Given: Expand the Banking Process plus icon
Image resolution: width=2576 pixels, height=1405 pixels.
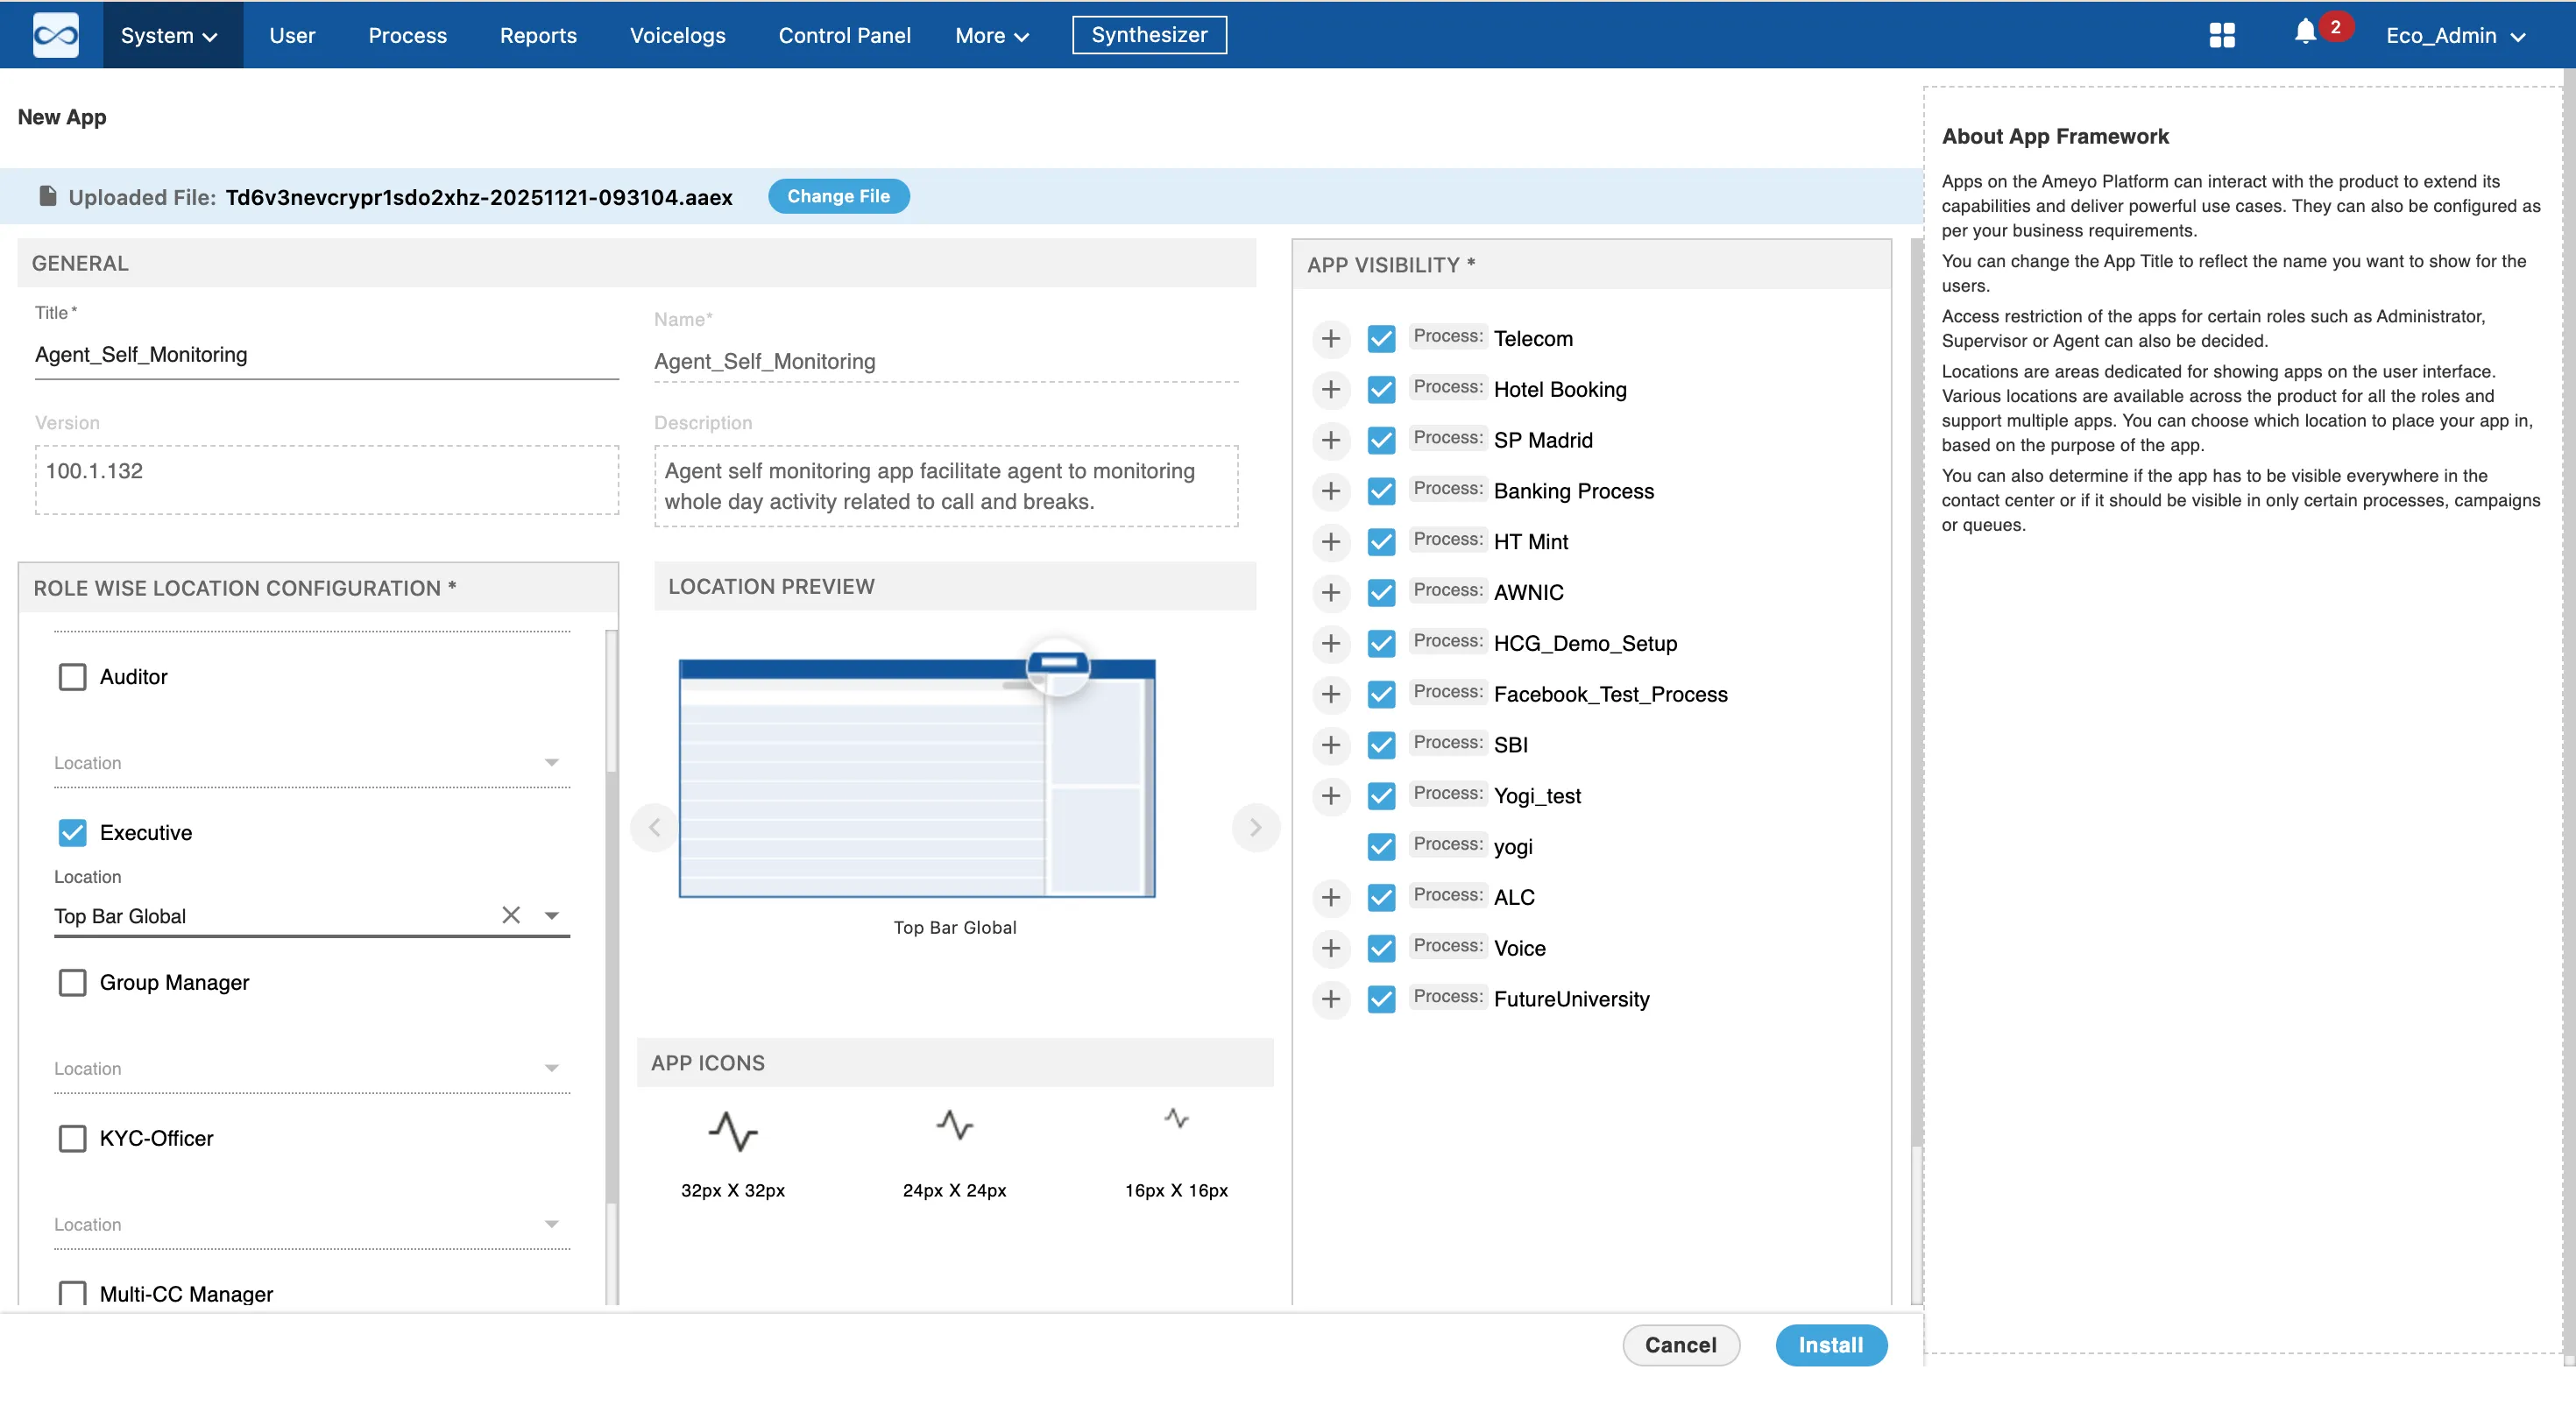Looking at the screenshot, I should (x=1330, y=491).
